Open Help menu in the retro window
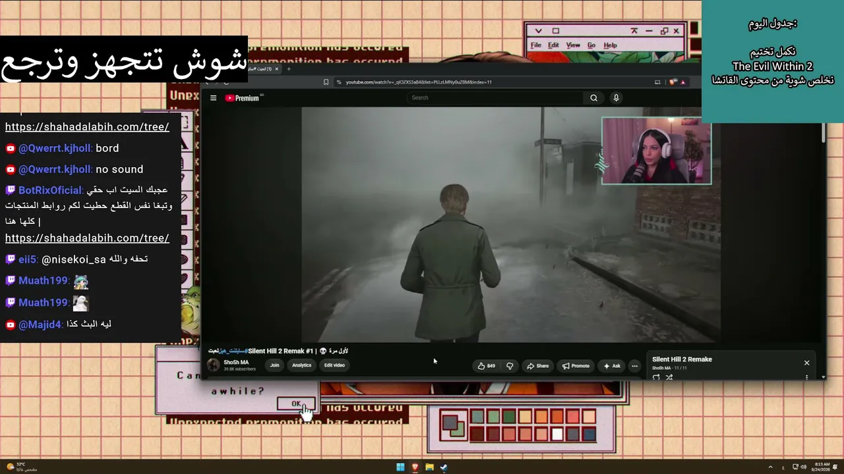This screenshot has height=474, width=844. point(611,45)
